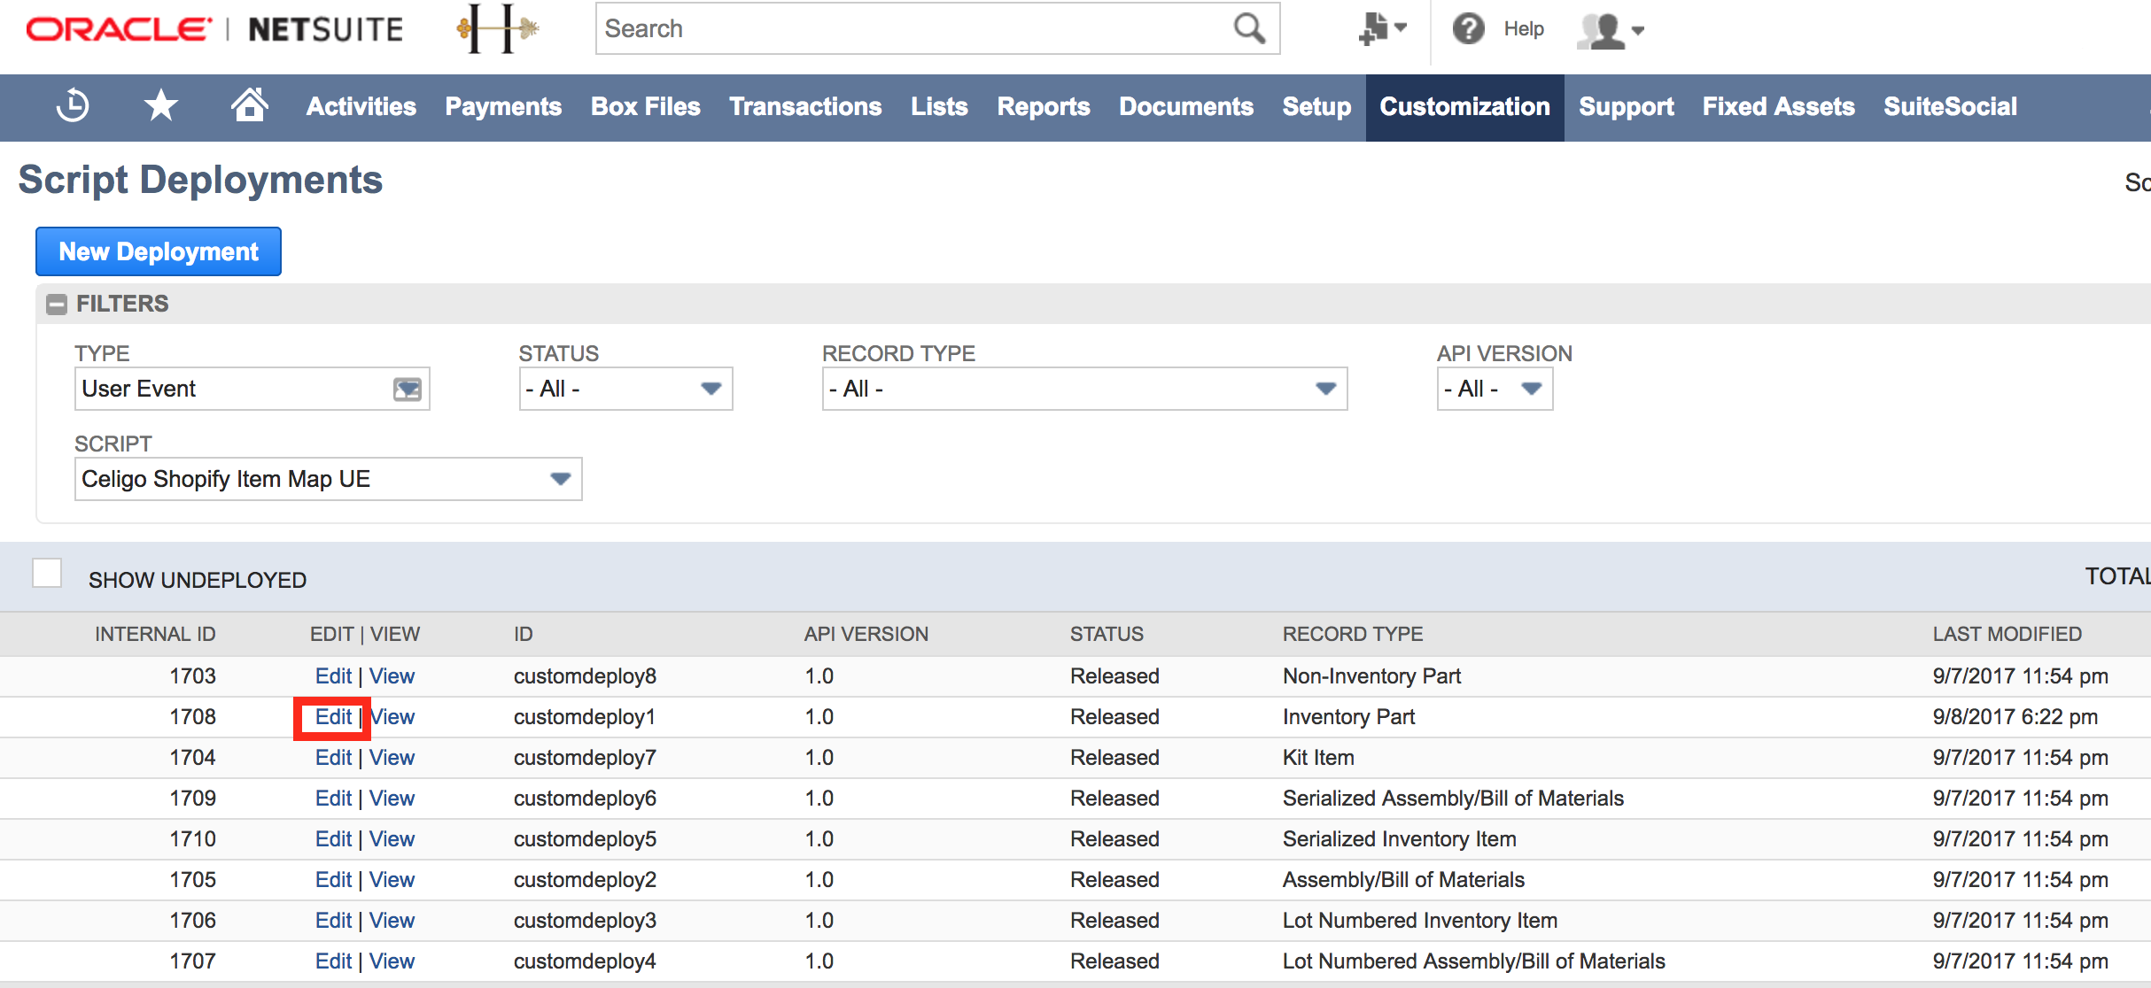2151x988 pixels.
Task: Sort by the Status column header
Action: (x=1107, y=634)
